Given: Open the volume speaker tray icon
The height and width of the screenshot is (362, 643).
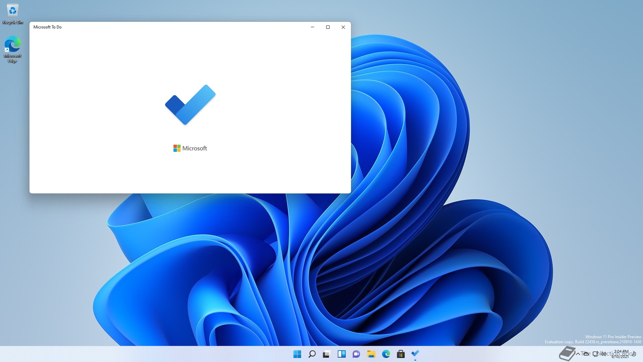Looking at the screenshot, I should click(603, 354).
